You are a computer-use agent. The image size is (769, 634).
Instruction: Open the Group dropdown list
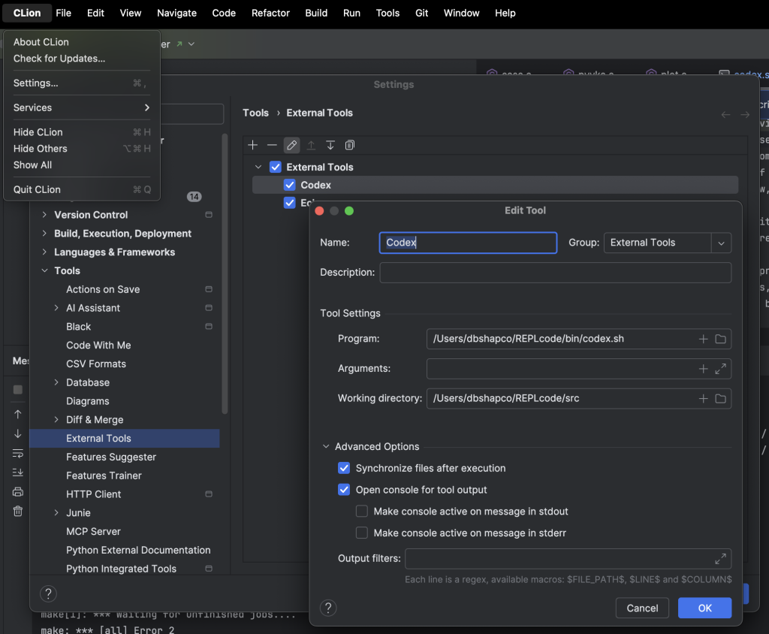721,243
